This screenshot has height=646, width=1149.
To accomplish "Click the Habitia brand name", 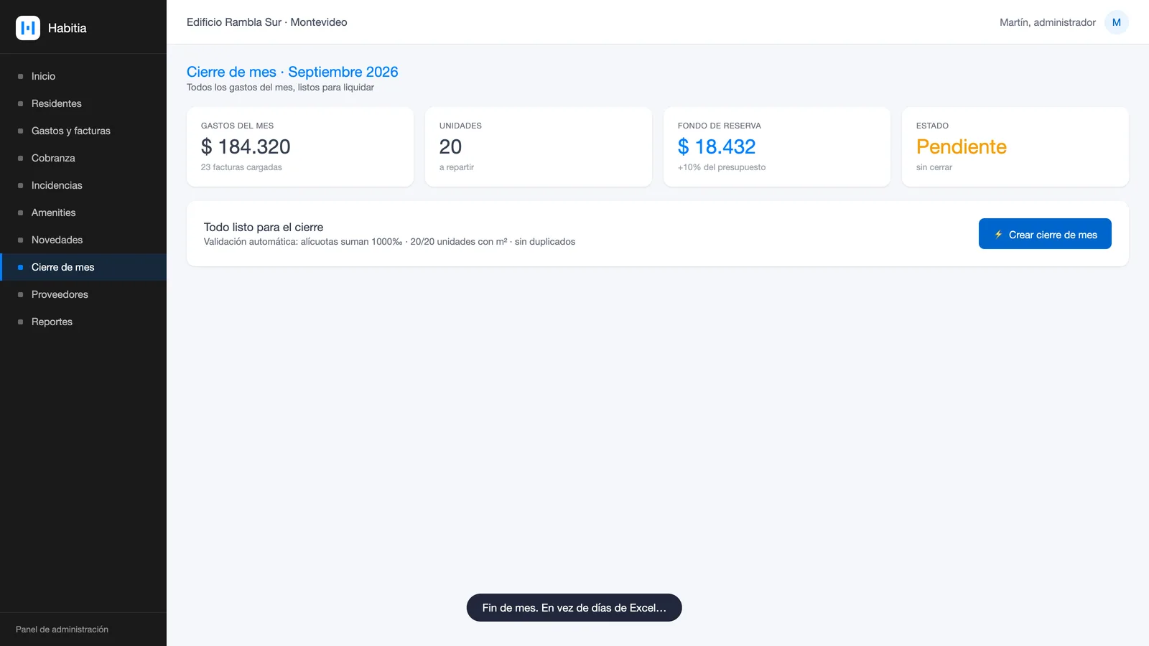I will (68, 28).
